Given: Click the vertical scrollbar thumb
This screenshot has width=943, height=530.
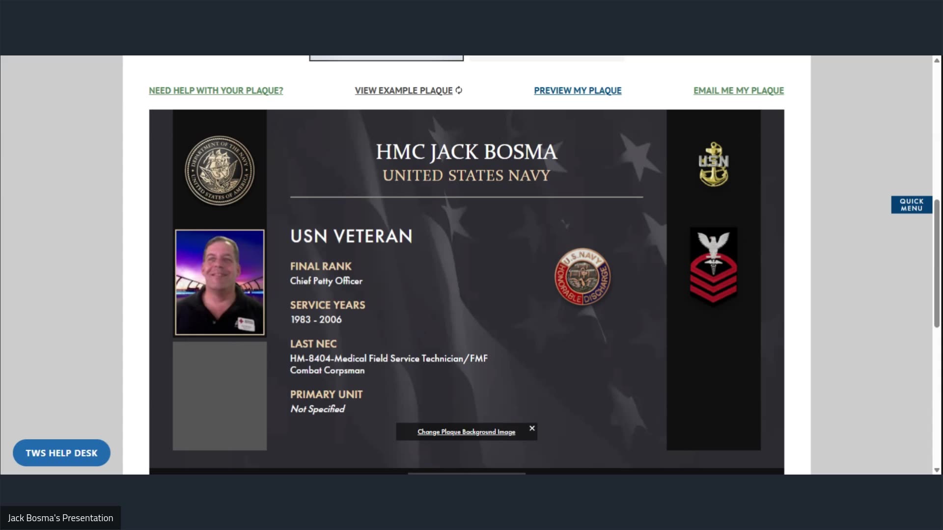Looking at the screenshot, I should coord(937,263).
